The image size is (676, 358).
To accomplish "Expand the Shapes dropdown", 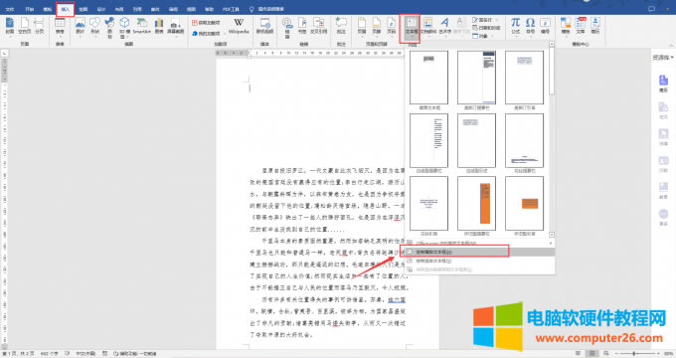I will click(x=94, y=26).
